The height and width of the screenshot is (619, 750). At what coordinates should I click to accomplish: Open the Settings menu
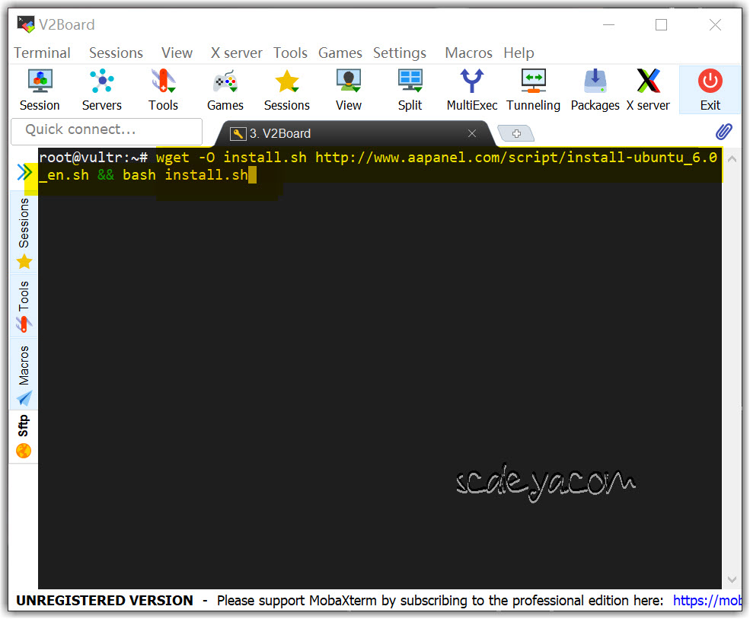tap(399, 53)
